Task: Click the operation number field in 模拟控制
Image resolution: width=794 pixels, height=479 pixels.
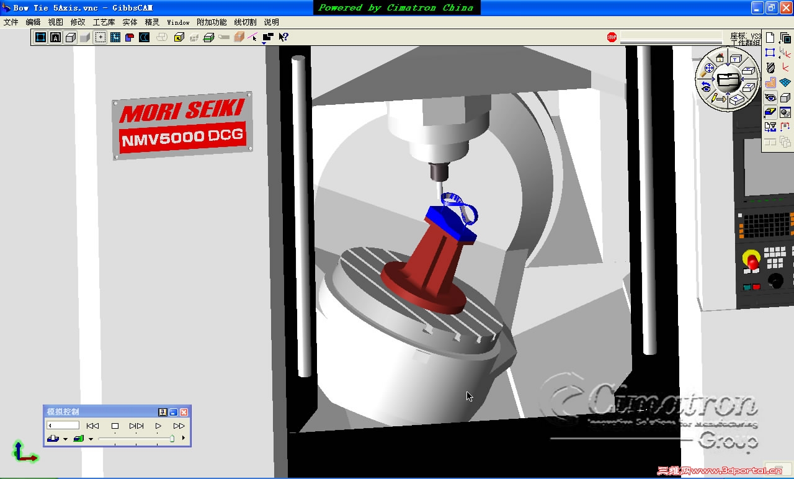Action: [63, 426]
